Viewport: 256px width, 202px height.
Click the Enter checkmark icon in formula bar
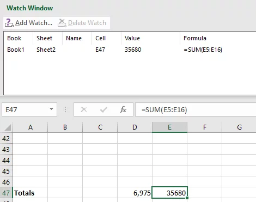103,109
